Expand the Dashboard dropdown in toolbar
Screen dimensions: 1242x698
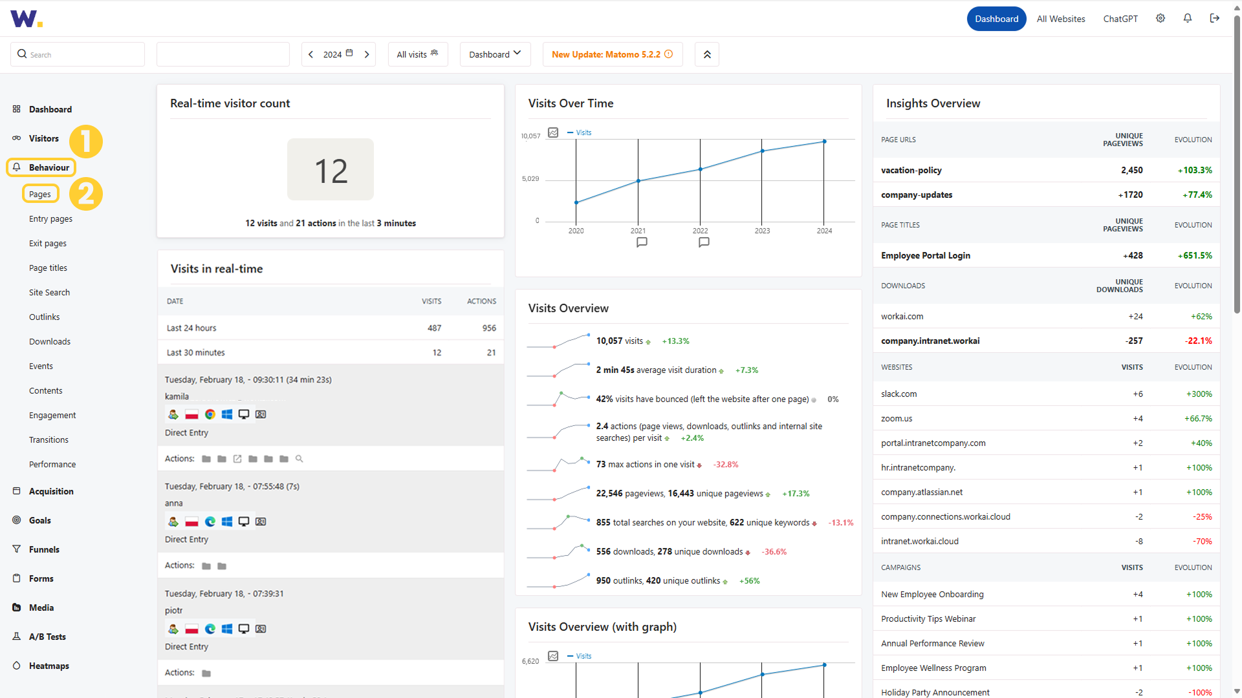coord(495,54)
